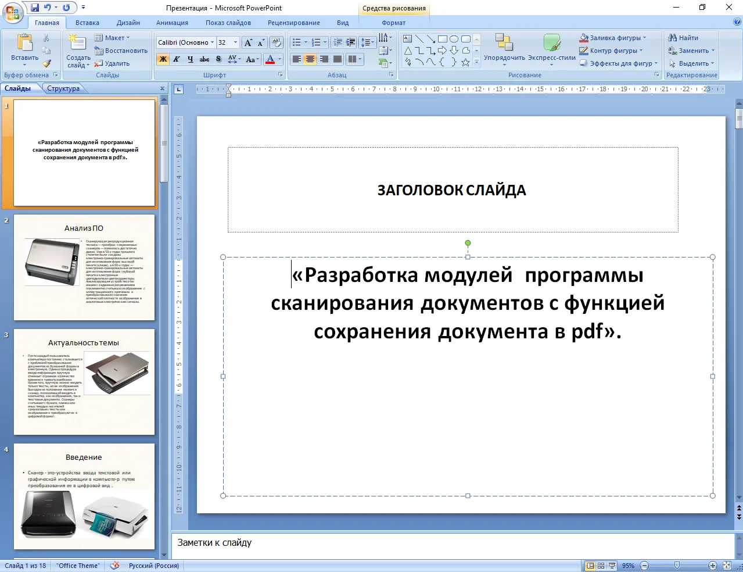Click the Clear Formatting eraser icon
This screenshot has height=572, width=743.
click(277, 42)
